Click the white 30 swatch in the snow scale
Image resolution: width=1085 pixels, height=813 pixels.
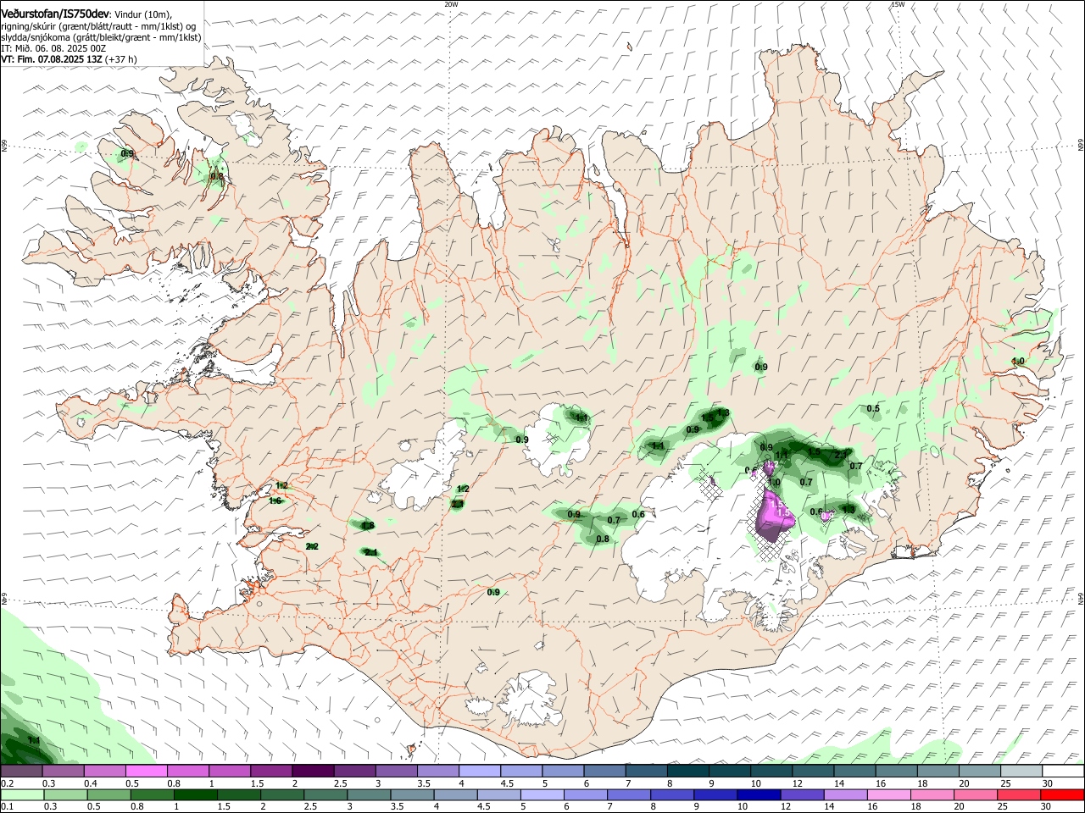tap(1061, 772)
